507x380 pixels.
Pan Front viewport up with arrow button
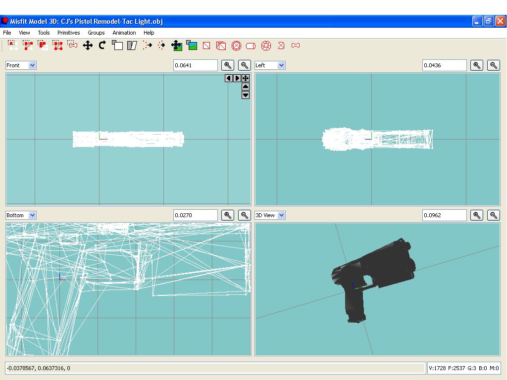pyautogui.click(x=246, y=87)
